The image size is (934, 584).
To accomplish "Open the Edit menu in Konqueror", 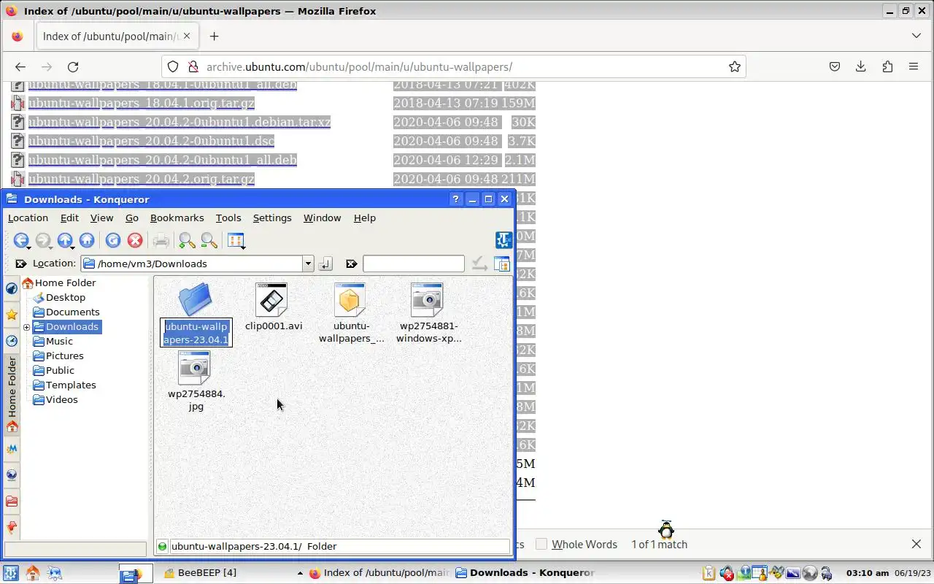I will point(69,218).
